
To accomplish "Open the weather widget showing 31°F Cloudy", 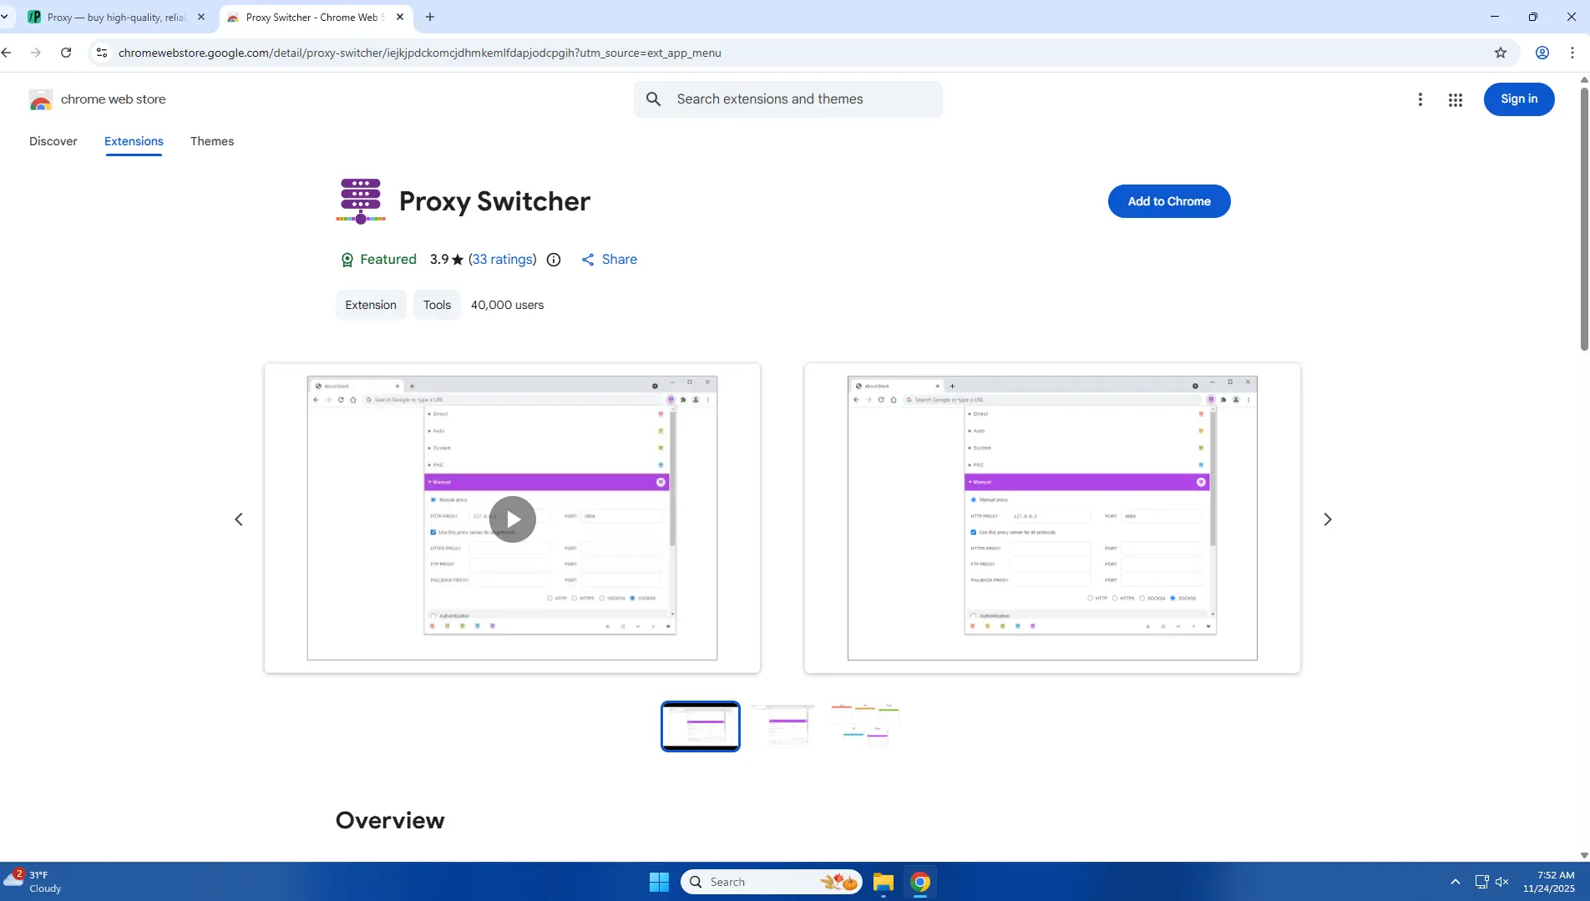I will tap(33, 882).
